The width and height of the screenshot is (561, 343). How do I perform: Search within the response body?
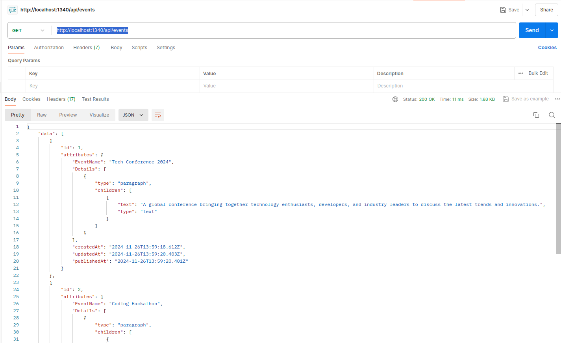click(552, 115)
